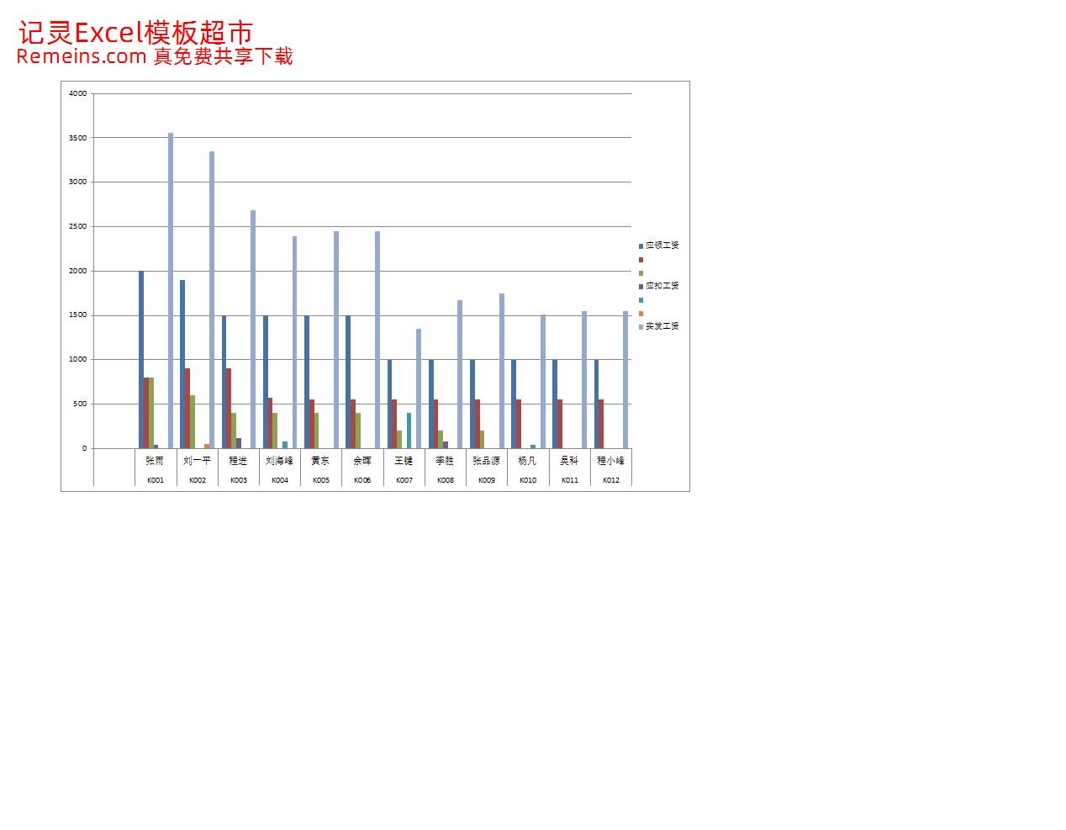Click the 1000 value axis label
The image size is (1066, 830).
(78, 360)
